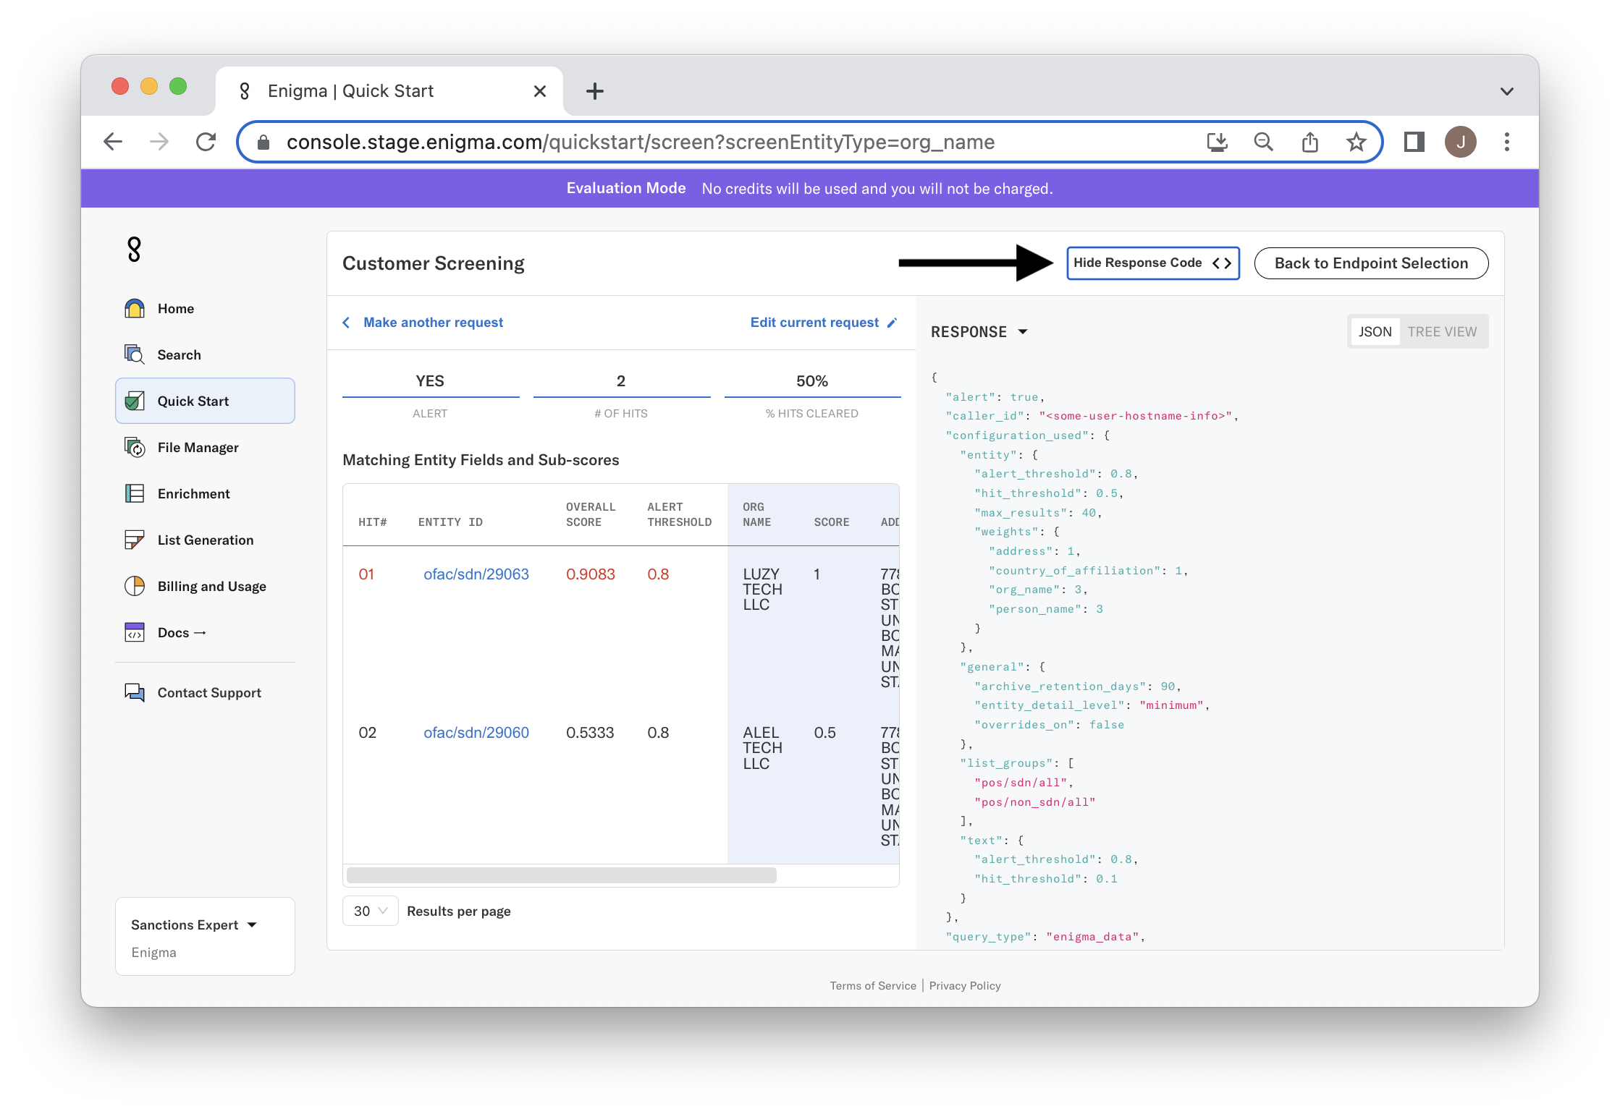The height and width of the screenshot is (1114, 1620).
Task: Switch response to TREE VIEW
Action: [x=1442, y=332]
